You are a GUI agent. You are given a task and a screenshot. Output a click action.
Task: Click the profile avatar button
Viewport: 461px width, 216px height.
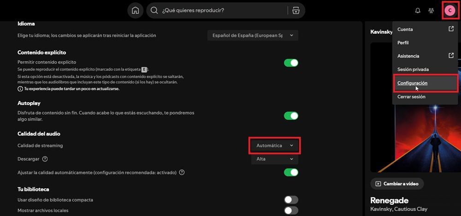(x=449, y=10)
